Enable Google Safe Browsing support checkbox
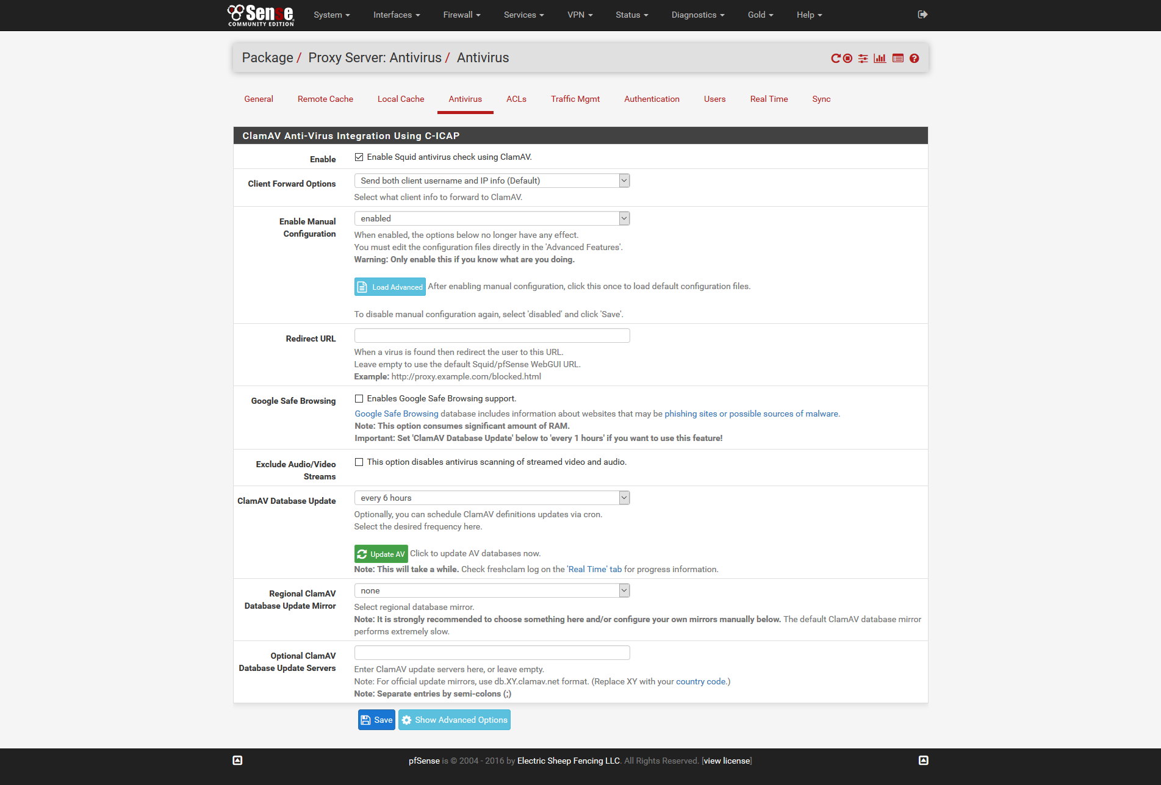The width and height of the screenshot is (1161, 785). tap(359, 399)
